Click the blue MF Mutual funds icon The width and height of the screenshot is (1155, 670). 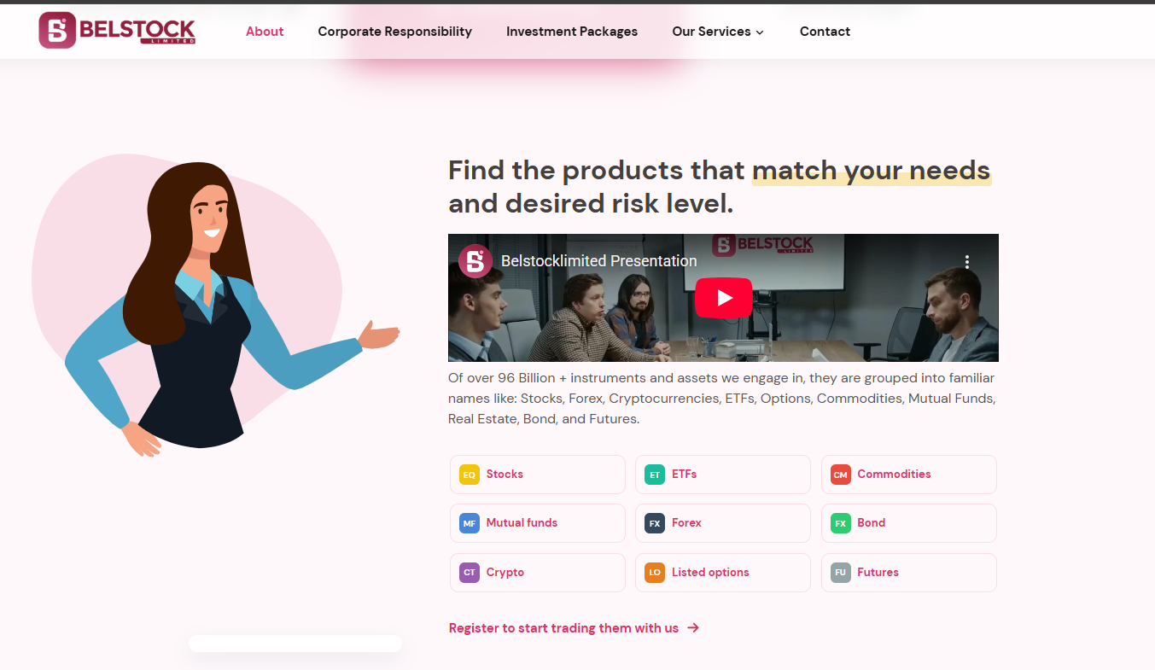click(x=470, y=523)
